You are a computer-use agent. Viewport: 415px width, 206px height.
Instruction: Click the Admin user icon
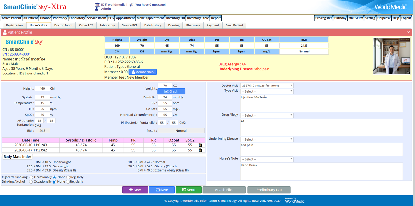[97, 9]
